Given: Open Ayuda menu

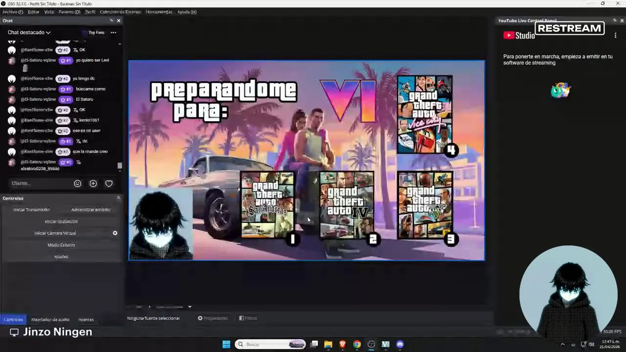Looking at the screenshot, I should [187, 12].
